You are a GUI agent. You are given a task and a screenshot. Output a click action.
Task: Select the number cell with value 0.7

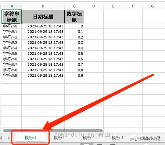coord(74,64)
